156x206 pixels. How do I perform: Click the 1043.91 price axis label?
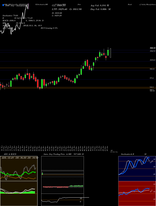[x=153, y=51]
